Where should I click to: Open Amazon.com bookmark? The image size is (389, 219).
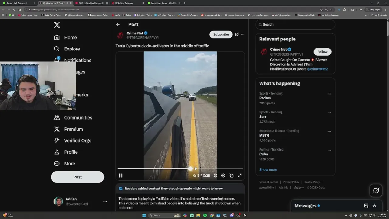[x=98, y=15]
